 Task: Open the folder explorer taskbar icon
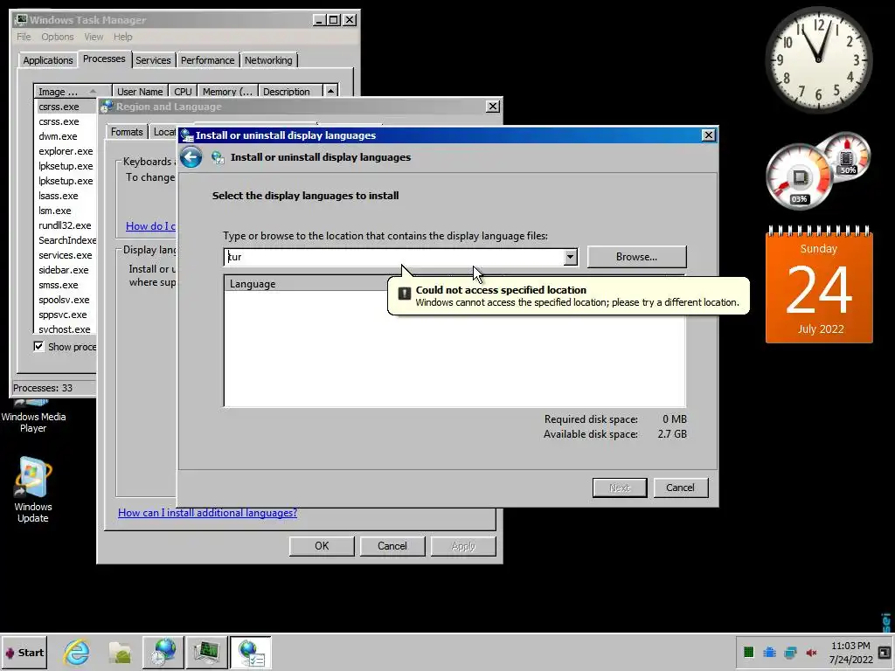pos(121,653)
